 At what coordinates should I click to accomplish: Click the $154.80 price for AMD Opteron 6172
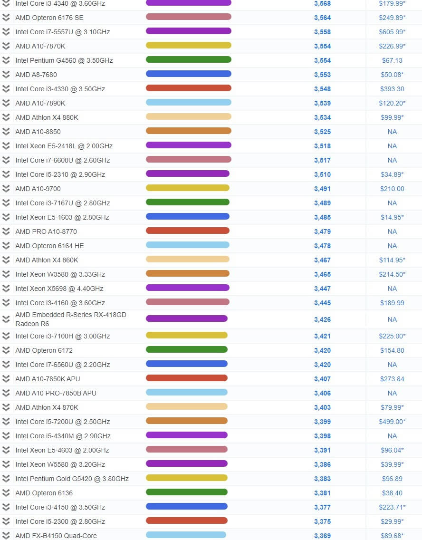[392, 350]
